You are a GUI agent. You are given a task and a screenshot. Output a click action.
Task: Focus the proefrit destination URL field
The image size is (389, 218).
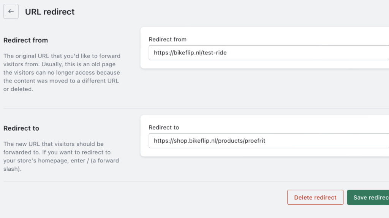pyautogui.click(x=266, y=141)
